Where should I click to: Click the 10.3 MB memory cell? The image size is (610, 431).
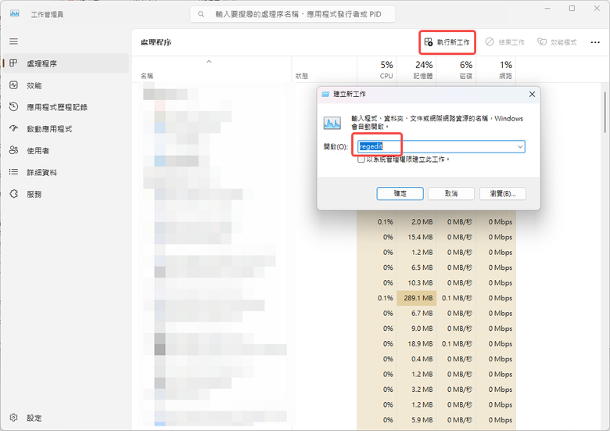[x=417, y=283]
